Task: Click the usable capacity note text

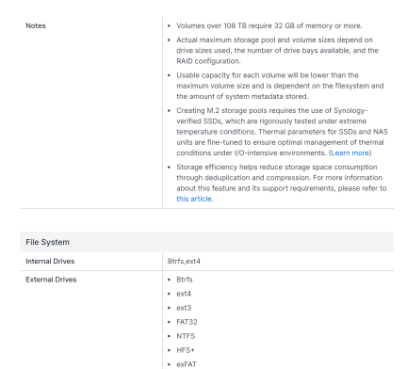Action: pyautogui.click(x=280, y=86)
